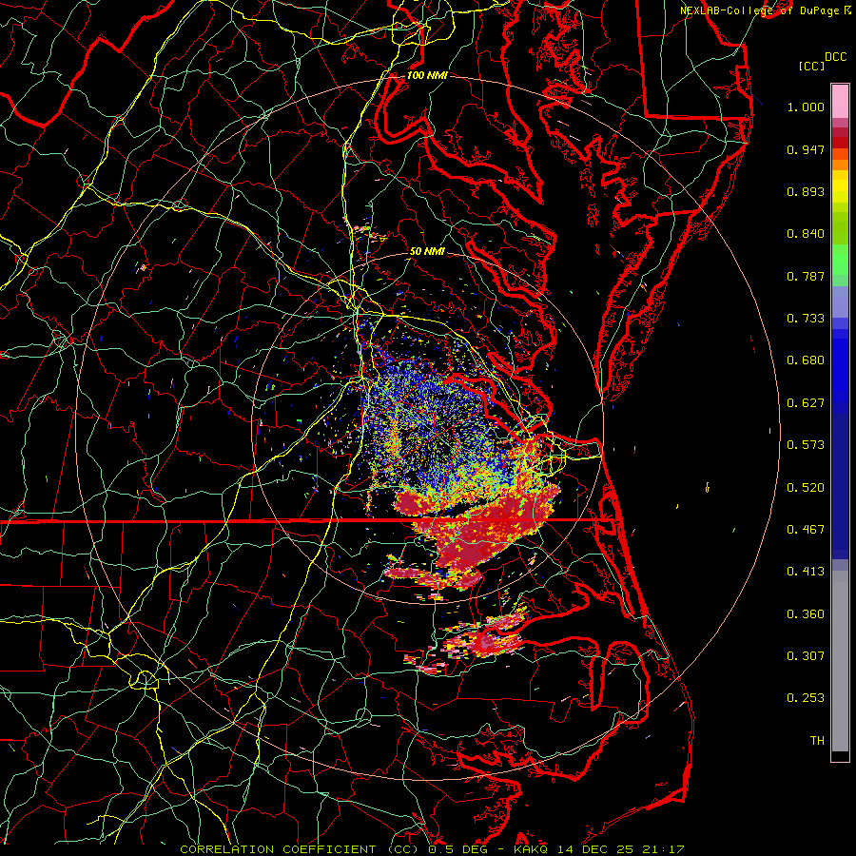This screenshot has height=856, width=856.
Task: Click the CORRELATION COEFFICIENT caption text
Action: point(278,849)
